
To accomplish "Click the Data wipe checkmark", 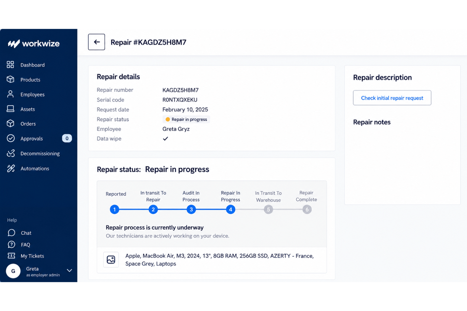I will [x=165, y=139].
